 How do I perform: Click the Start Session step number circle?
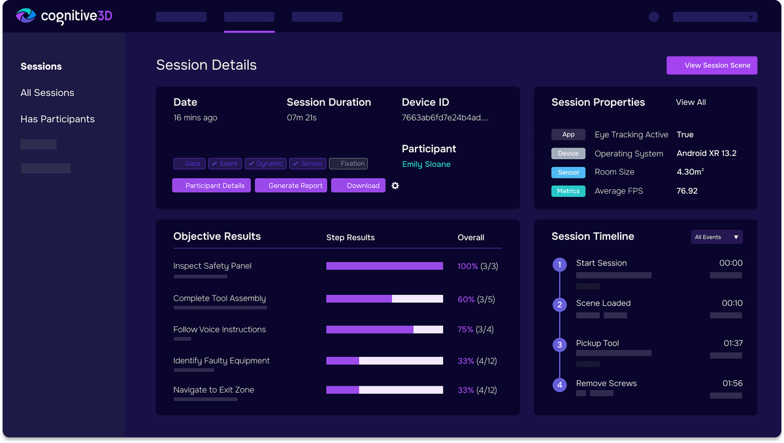pos(559,264)
